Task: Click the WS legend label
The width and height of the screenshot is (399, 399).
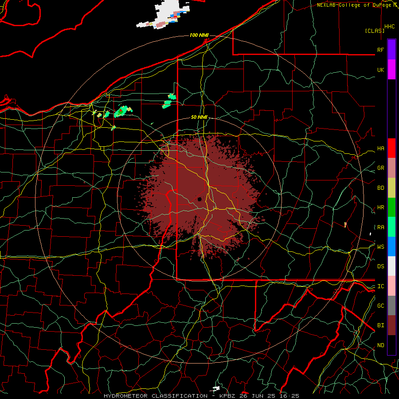Action: coord(380,246)
